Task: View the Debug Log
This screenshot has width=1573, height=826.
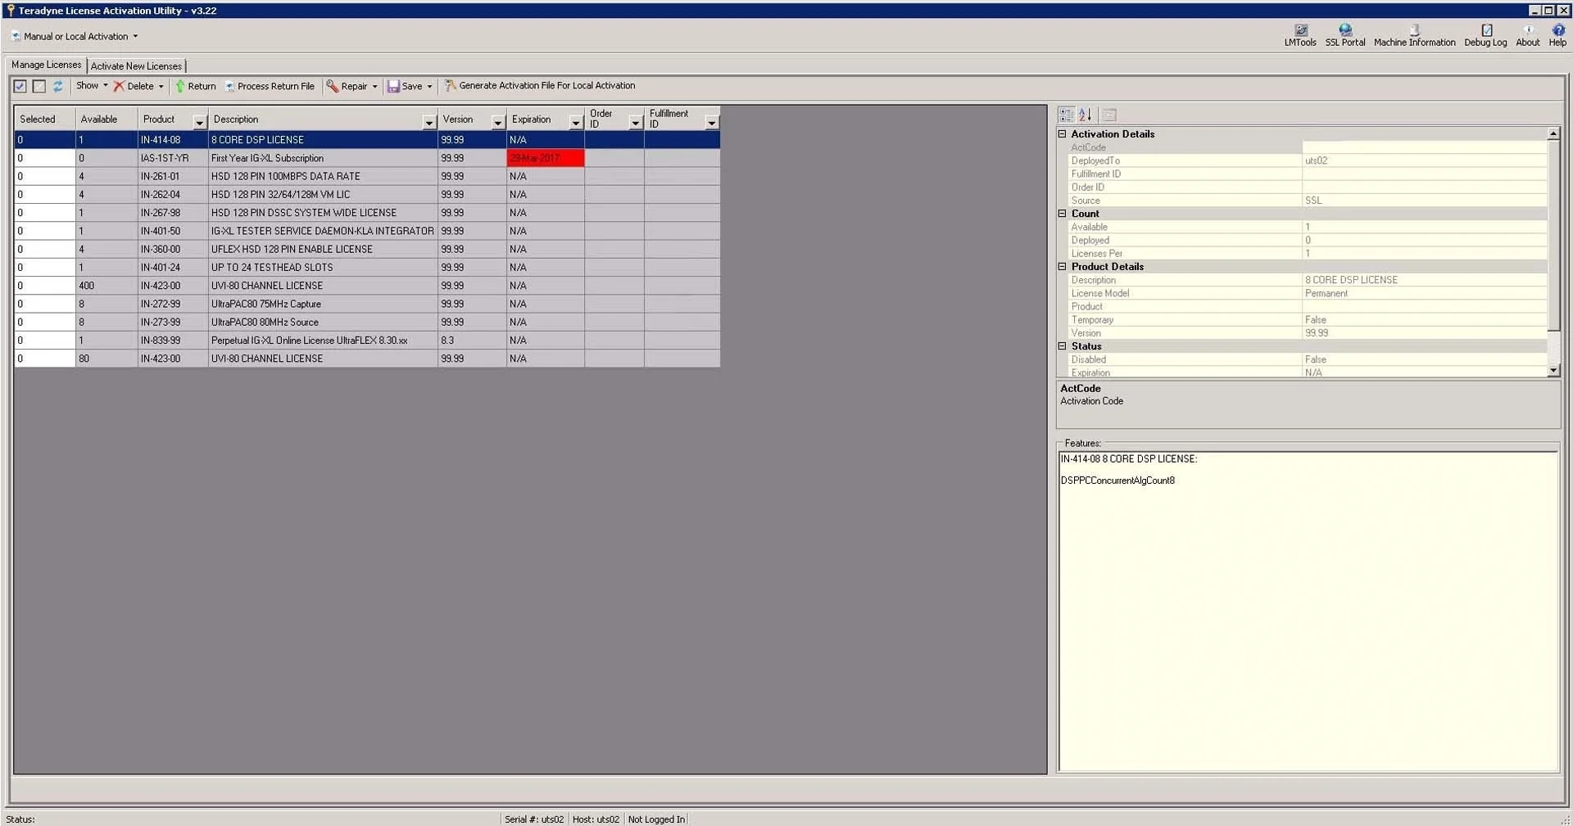Action: (x=1485, y=35)
